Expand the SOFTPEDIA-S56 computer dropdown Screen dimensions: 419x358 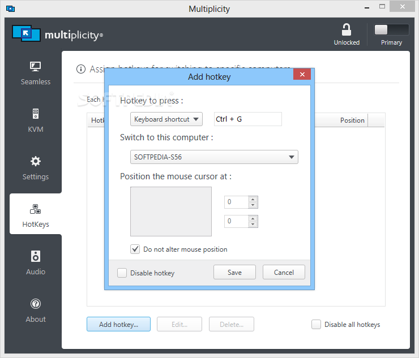[214, 157]
